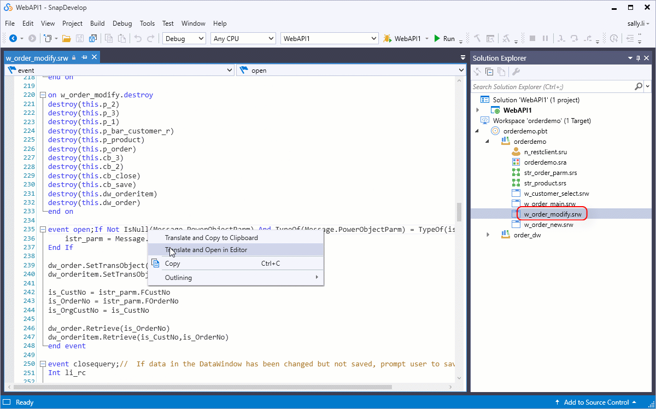Click the editor vertical scrollbar thumb
656x409 pixels.
click(x=459, y=212)
